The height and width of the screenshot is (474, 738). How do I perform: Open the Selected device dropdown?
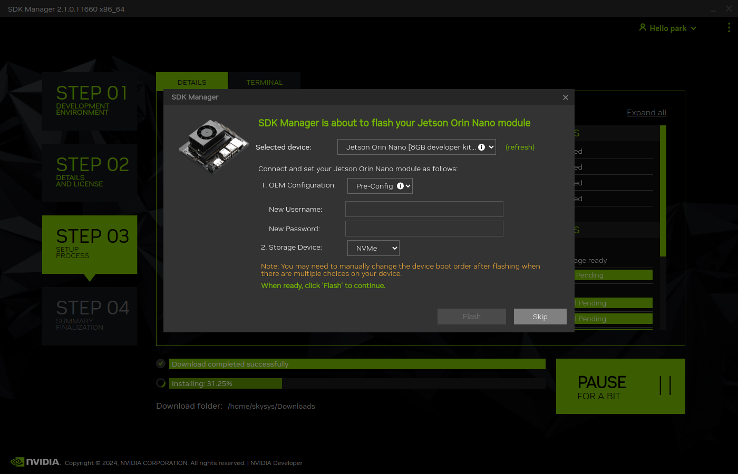pyautogui.click(x=416, y=147)
